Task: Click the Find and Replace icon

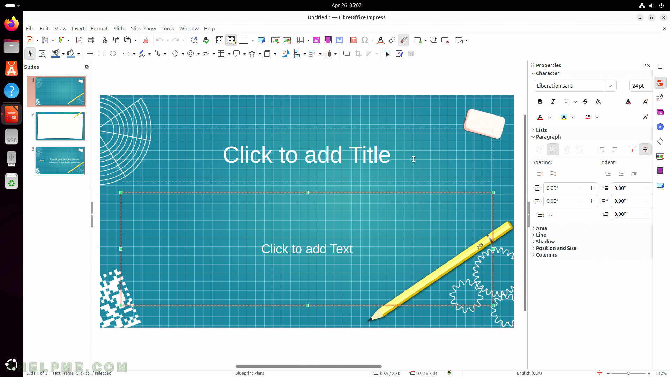Action: pyautogui.click(x=194, y=40)
